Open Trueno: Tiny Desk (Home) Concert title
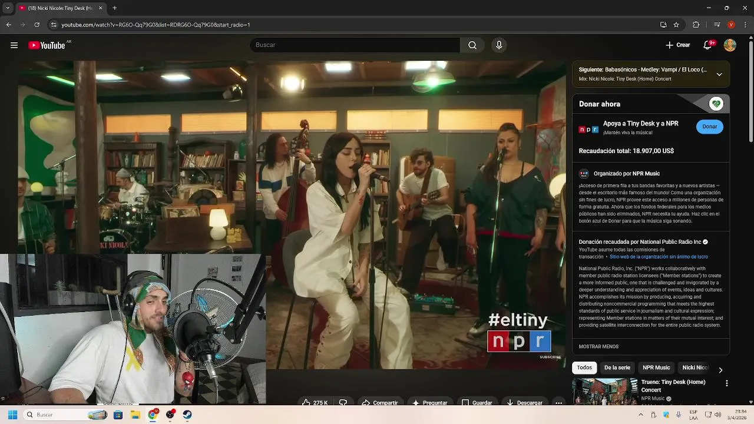Viewport: 754px width, 424px height. (x=673, y=386)
